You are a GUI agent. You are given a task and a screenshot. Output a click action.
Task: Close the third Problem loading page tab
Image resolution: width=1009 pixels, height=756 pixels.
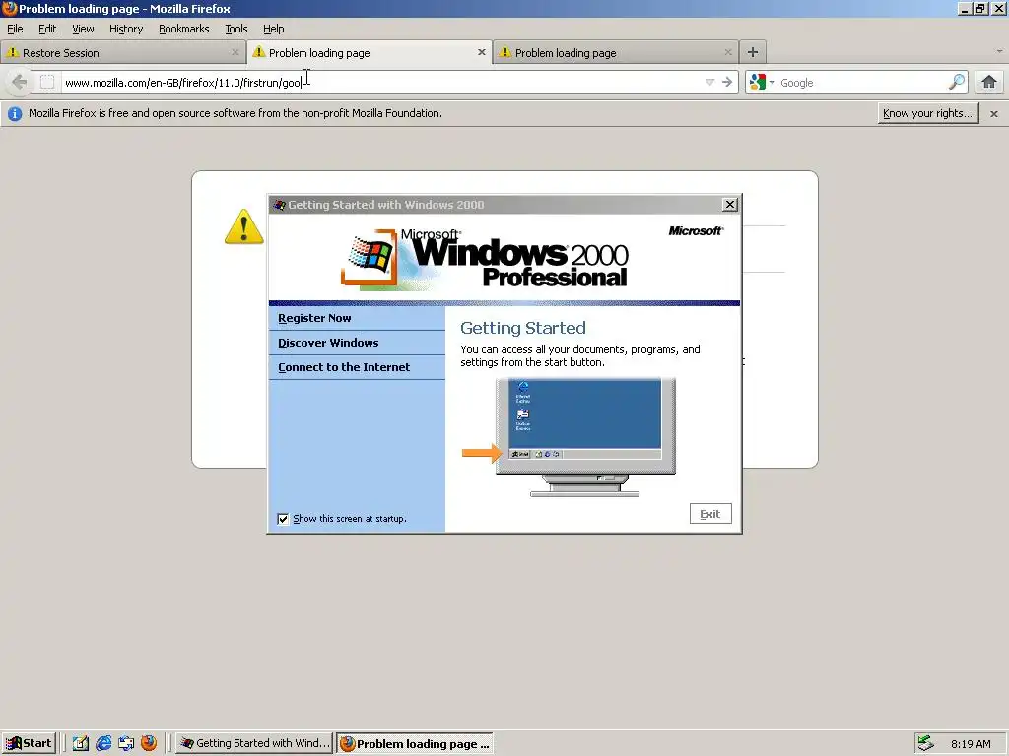click(x=728, y=53)
